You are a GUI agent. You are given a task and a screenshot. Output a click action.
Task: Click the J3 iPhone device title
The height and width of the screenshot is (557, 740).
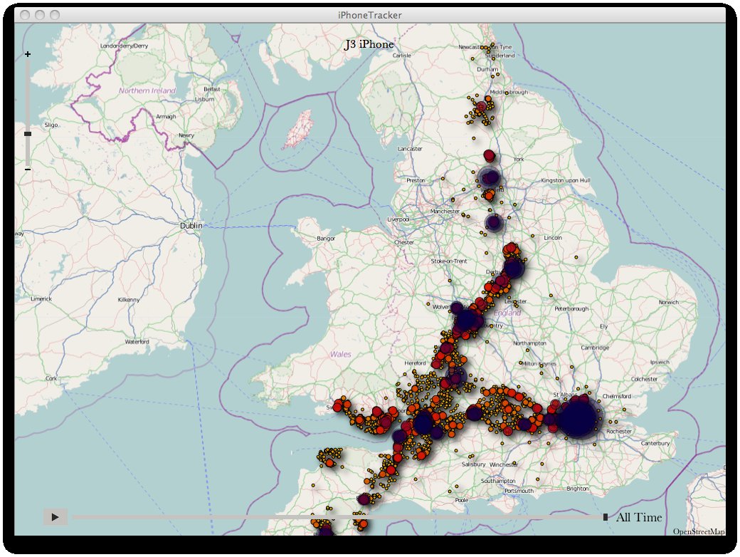coord(369,44)
